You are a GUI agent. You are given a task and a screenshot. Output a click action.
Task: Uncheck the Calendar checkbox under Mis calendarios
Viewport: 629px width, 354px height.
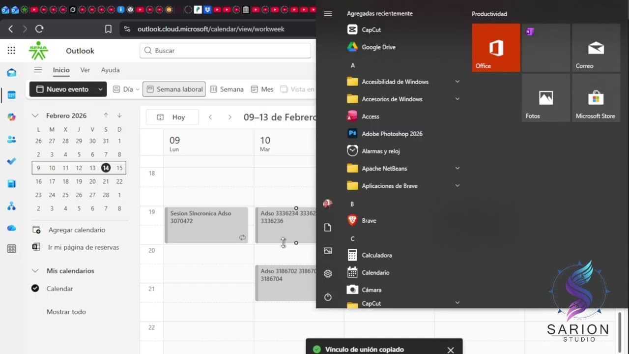point(35,288)
